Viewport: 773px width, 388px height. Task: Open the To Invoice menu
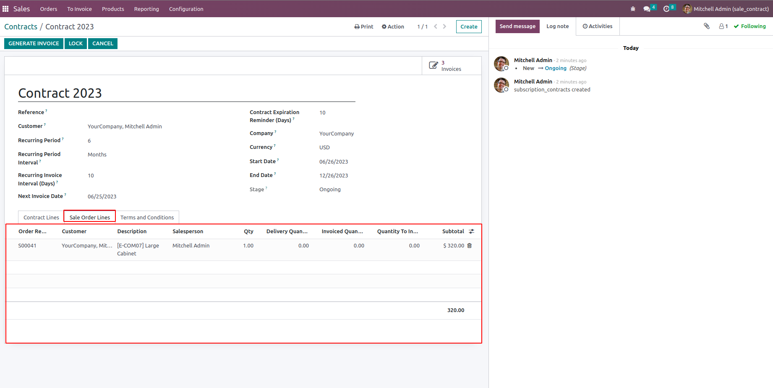click(79, 9)
